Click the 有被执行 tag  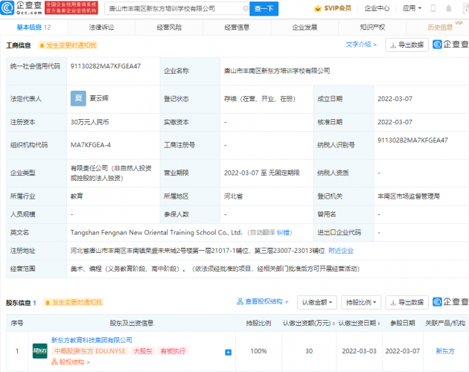[173, 351]
